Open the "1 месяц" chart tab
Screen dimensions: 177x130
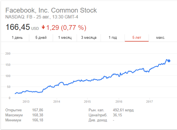pos(65,38)
